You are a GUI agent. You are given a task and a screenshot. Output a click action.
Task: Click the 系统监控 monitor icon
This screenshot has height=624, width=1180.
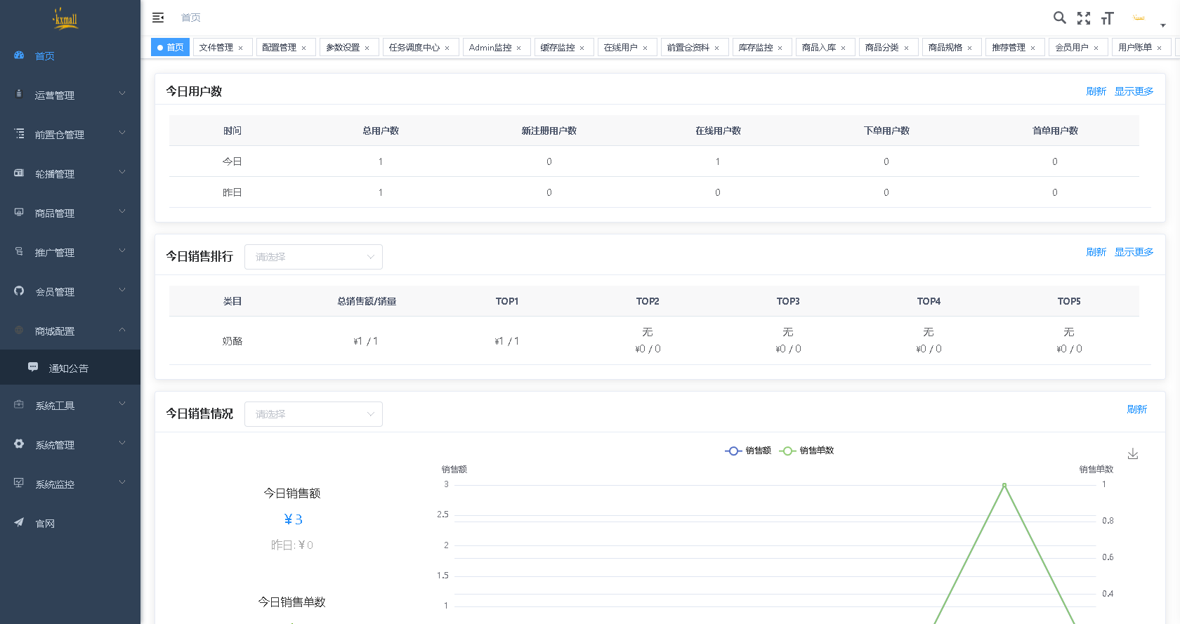19,483
